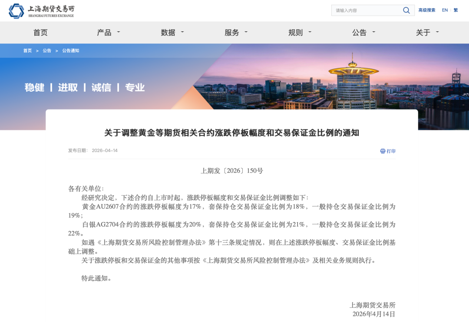
Task: Expand the 规则 dropdown arrow
Action: 310,32
